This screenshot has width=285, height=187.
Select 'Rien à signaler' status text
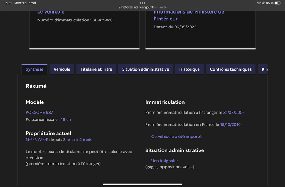point(164,161)
